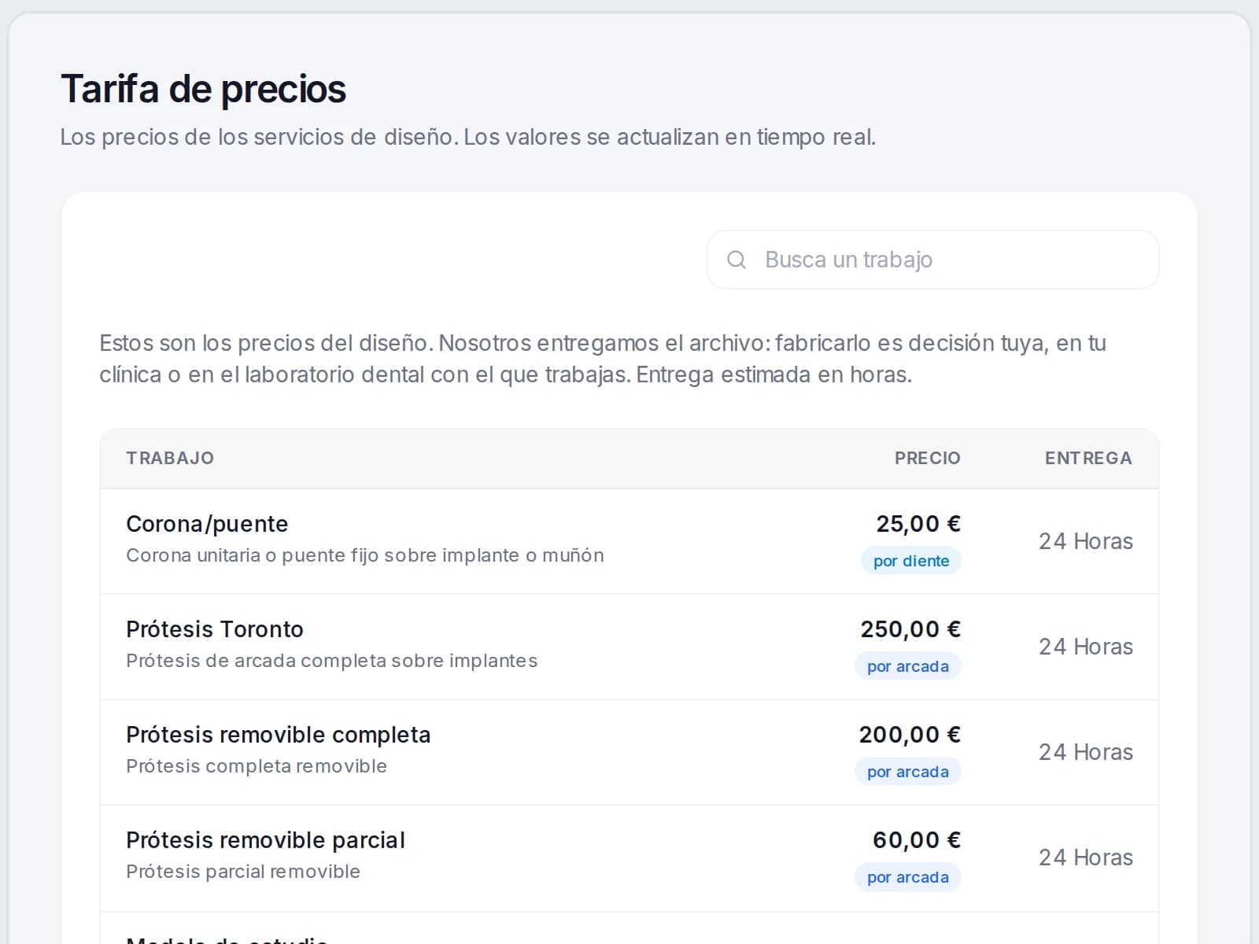Image resolution: width=1259 pixels, height=944 pixels.
Task: Open the 'Corona/puente' row title
Action: pos(207,524)
